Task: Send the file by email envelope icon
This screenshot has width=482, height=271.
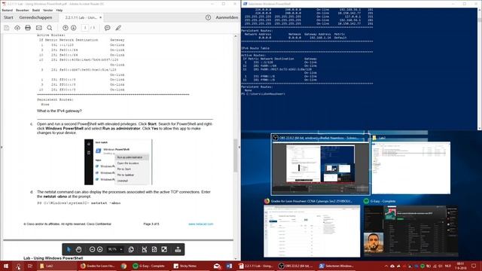Action: click(x=38, y=28)
